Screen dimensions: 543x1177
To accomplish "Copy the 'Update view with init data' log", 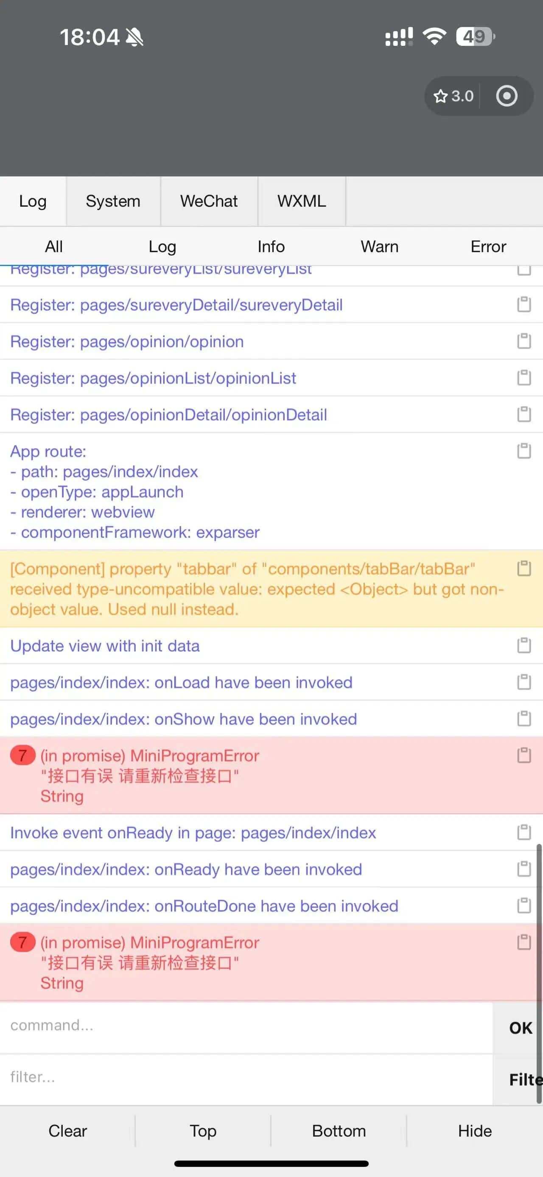I will tap(524, 645).
